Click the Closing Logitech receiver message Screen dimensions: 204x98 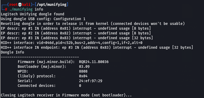coord(66,95)
